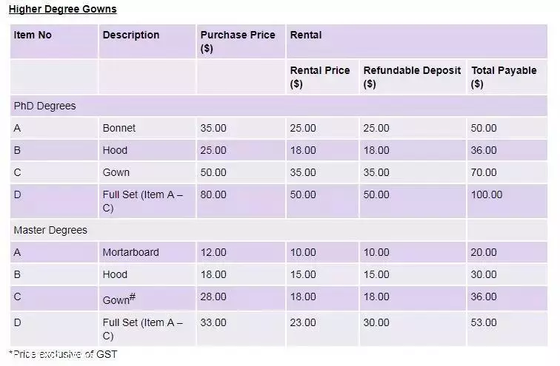Select the Item No column header
560x366 pixels.
(54, 41)
